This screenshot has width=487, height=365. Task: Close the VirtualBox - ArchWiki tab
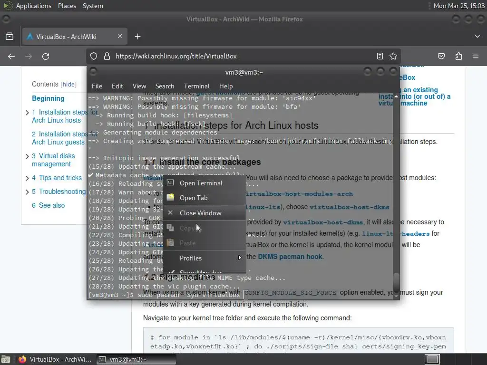[119, 36]
